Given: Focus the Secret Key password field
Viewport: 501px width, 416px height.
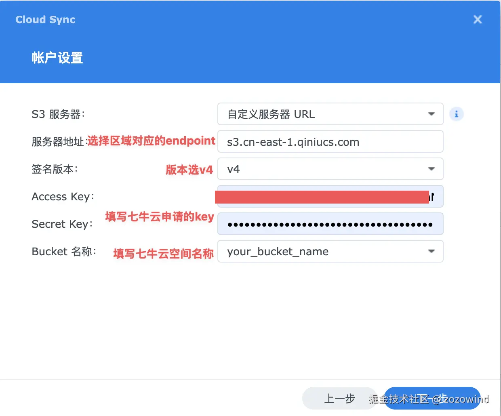Looking at the screenshot, I should click(330, 224).
